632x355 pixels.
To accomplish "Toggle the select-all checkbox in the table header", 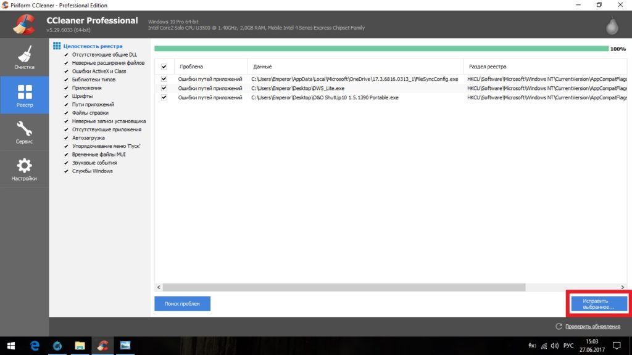I will click(164, 67).
